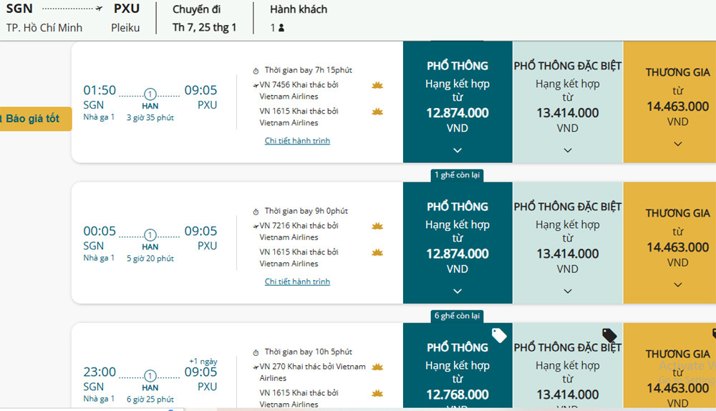Expand Phổ Thông fare chevron for 00:05 flight
The image size is (716, 411).
458,291
